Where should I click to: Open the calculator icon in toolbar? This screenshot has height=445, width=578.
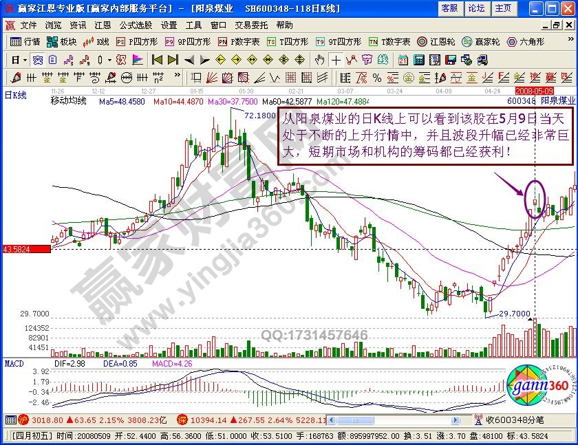click(x=419, y=59)
